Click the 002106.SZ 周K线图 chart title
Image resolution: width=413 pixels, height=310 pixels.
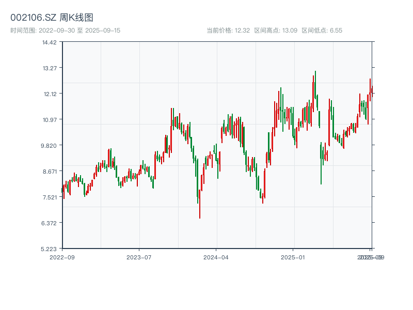click(x=52, y=18)
